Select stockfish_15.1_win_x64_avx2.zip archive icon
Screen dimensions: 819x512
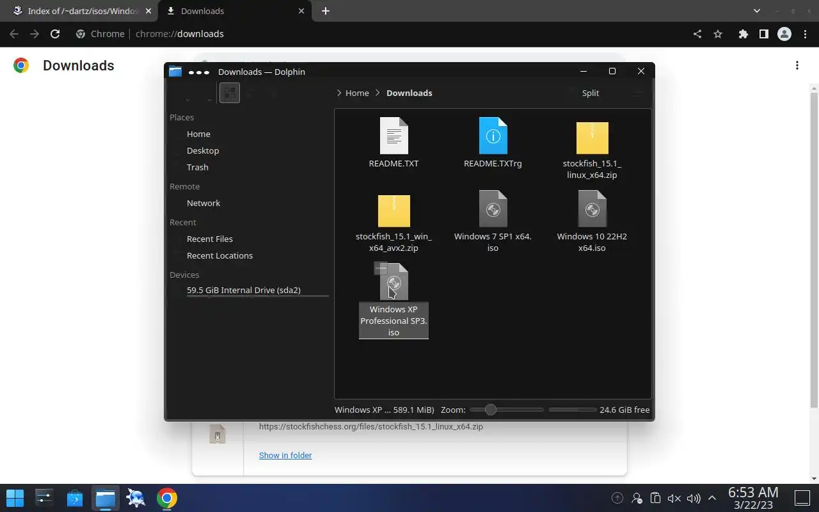point(394,211)
